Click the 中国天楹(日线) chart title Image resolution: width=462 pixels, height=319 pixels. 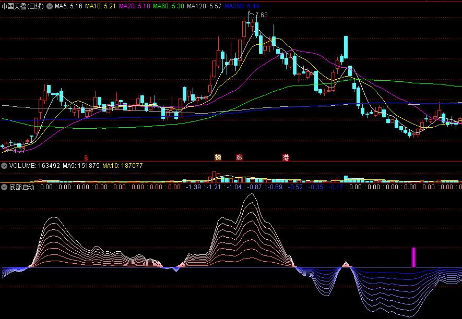pyautogui.click(x=23, y=6)
